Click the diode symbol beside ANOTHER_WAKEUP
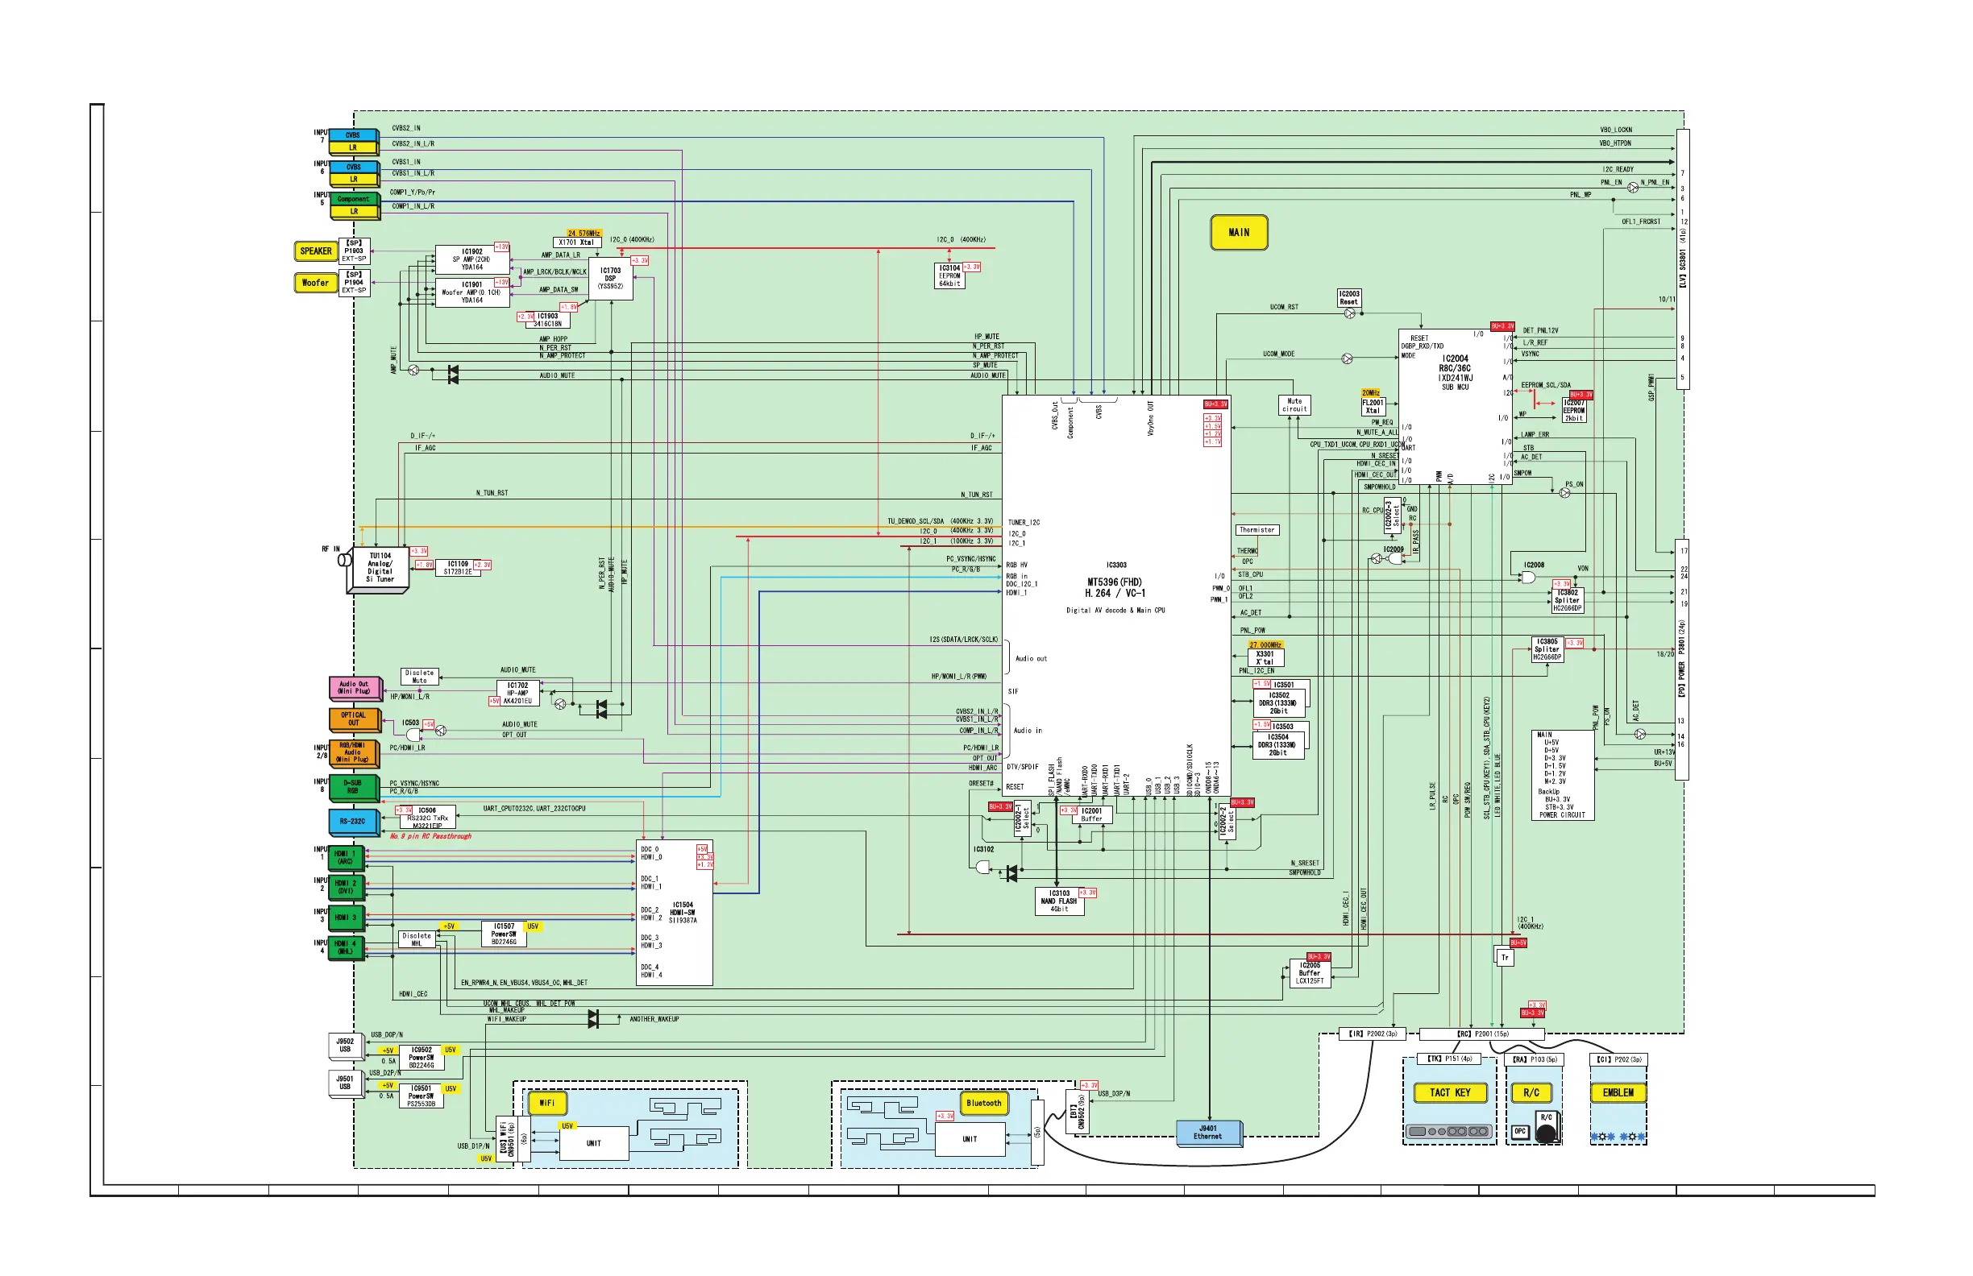 point(592,1019)
